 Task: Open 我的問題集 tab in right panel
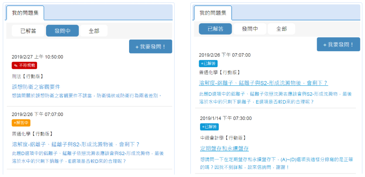click(213, 13)
